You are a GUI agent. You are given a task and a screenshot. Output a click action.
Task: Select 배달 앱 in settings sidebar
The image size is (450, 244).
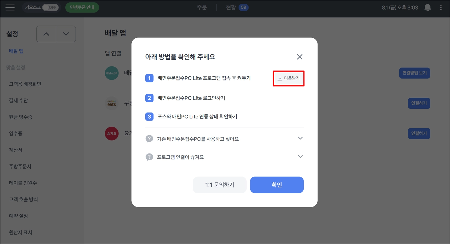(x=16, y=51)
